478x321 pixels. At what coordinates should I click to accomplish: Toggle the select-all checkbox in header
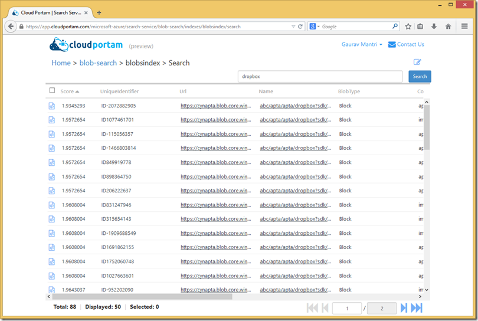pyautogui.click(x=52, y=90)
